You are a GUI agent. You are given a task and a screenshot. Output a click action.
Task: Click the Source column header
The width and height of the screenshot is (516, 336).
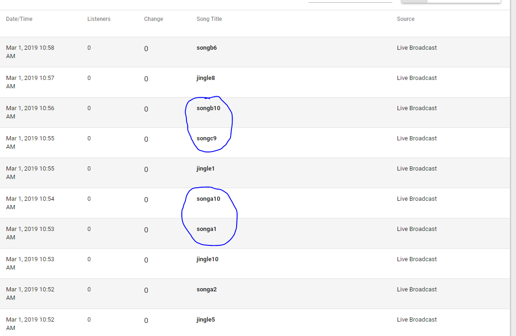pos(405,19)
